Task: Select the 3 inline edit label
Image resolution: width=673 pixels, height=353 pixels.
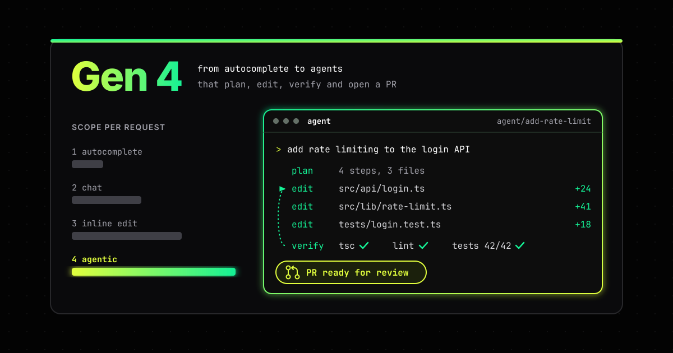Action: [104, 224]
